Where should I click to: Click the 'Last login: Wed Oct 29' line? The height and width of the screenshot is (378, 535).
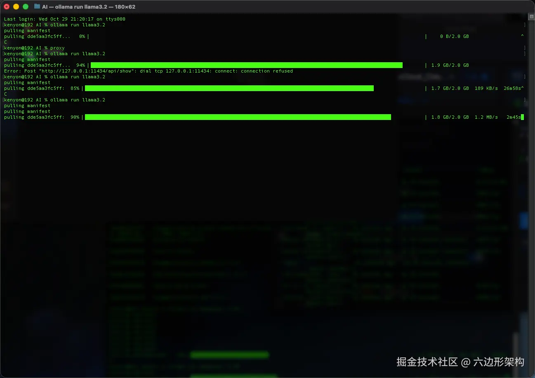click(x=65, y=19)
